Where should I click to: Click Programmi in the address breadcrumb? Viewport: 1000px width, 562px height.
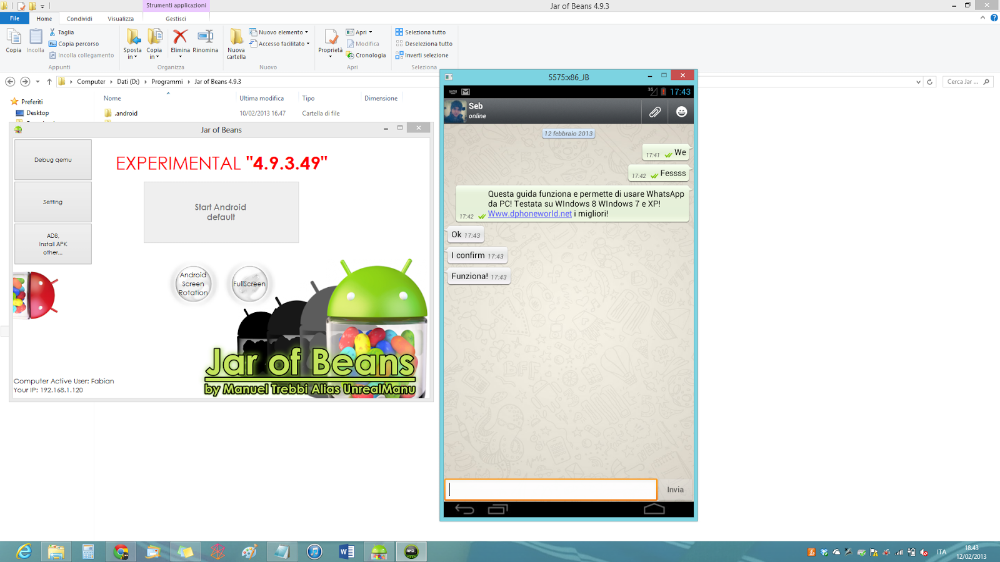click(x=167, y=82)
